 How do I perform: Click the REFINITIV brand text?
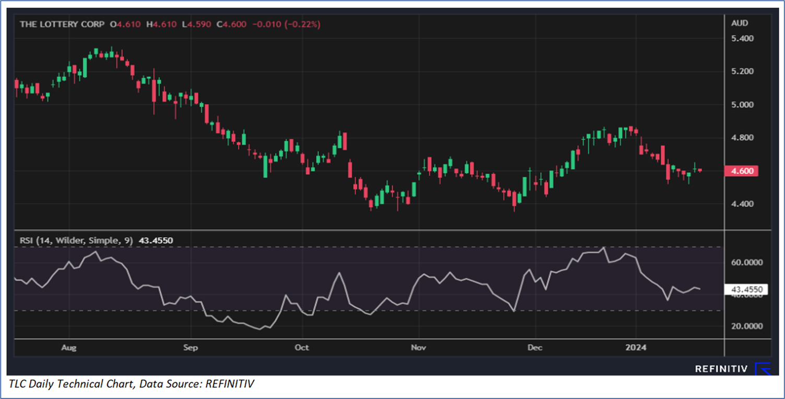click(x=721, y=369)
